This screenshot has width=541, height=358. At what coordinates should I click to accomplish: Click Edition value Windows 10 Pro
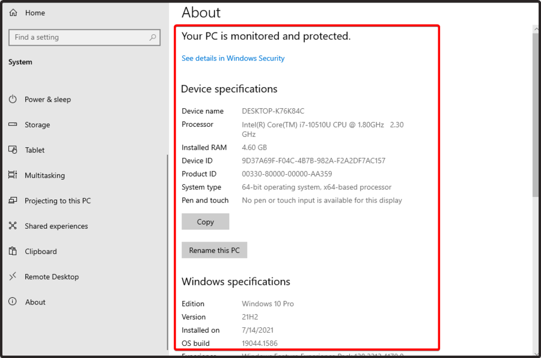267,304
